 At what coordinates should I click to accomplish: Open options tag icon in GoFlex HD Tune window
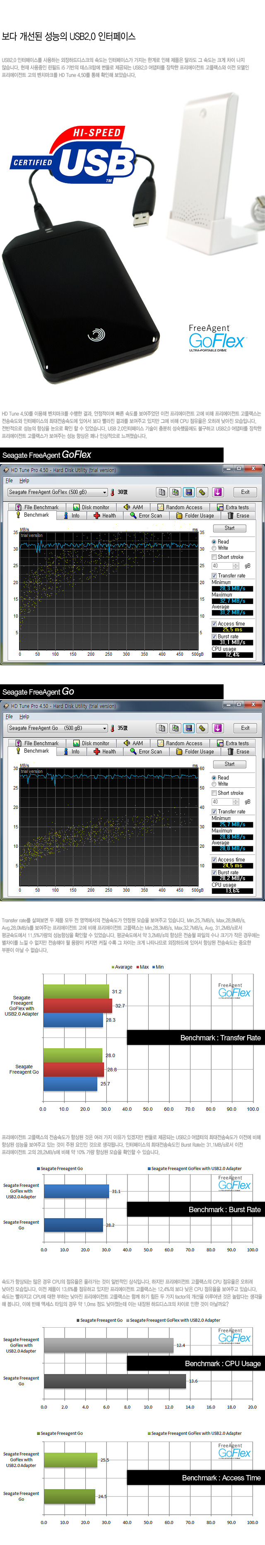tap(202, 492)
